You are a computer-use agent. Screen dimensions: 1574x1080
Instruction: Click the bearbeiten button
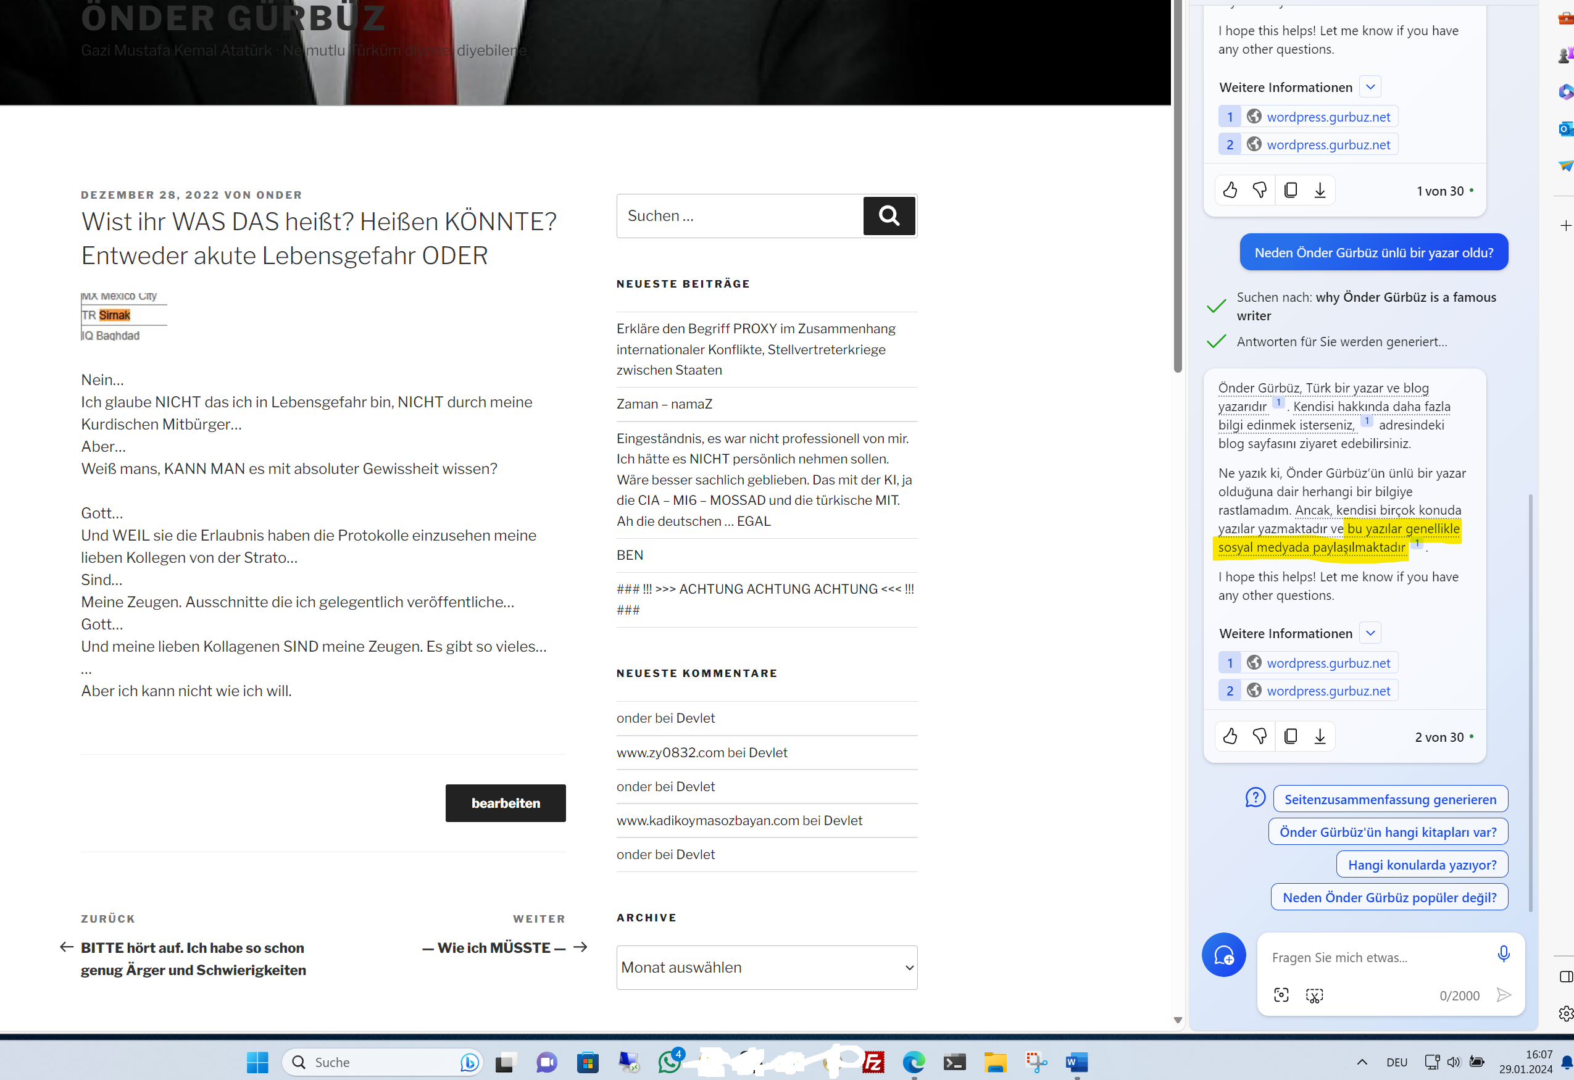click(x=506, y=803)
